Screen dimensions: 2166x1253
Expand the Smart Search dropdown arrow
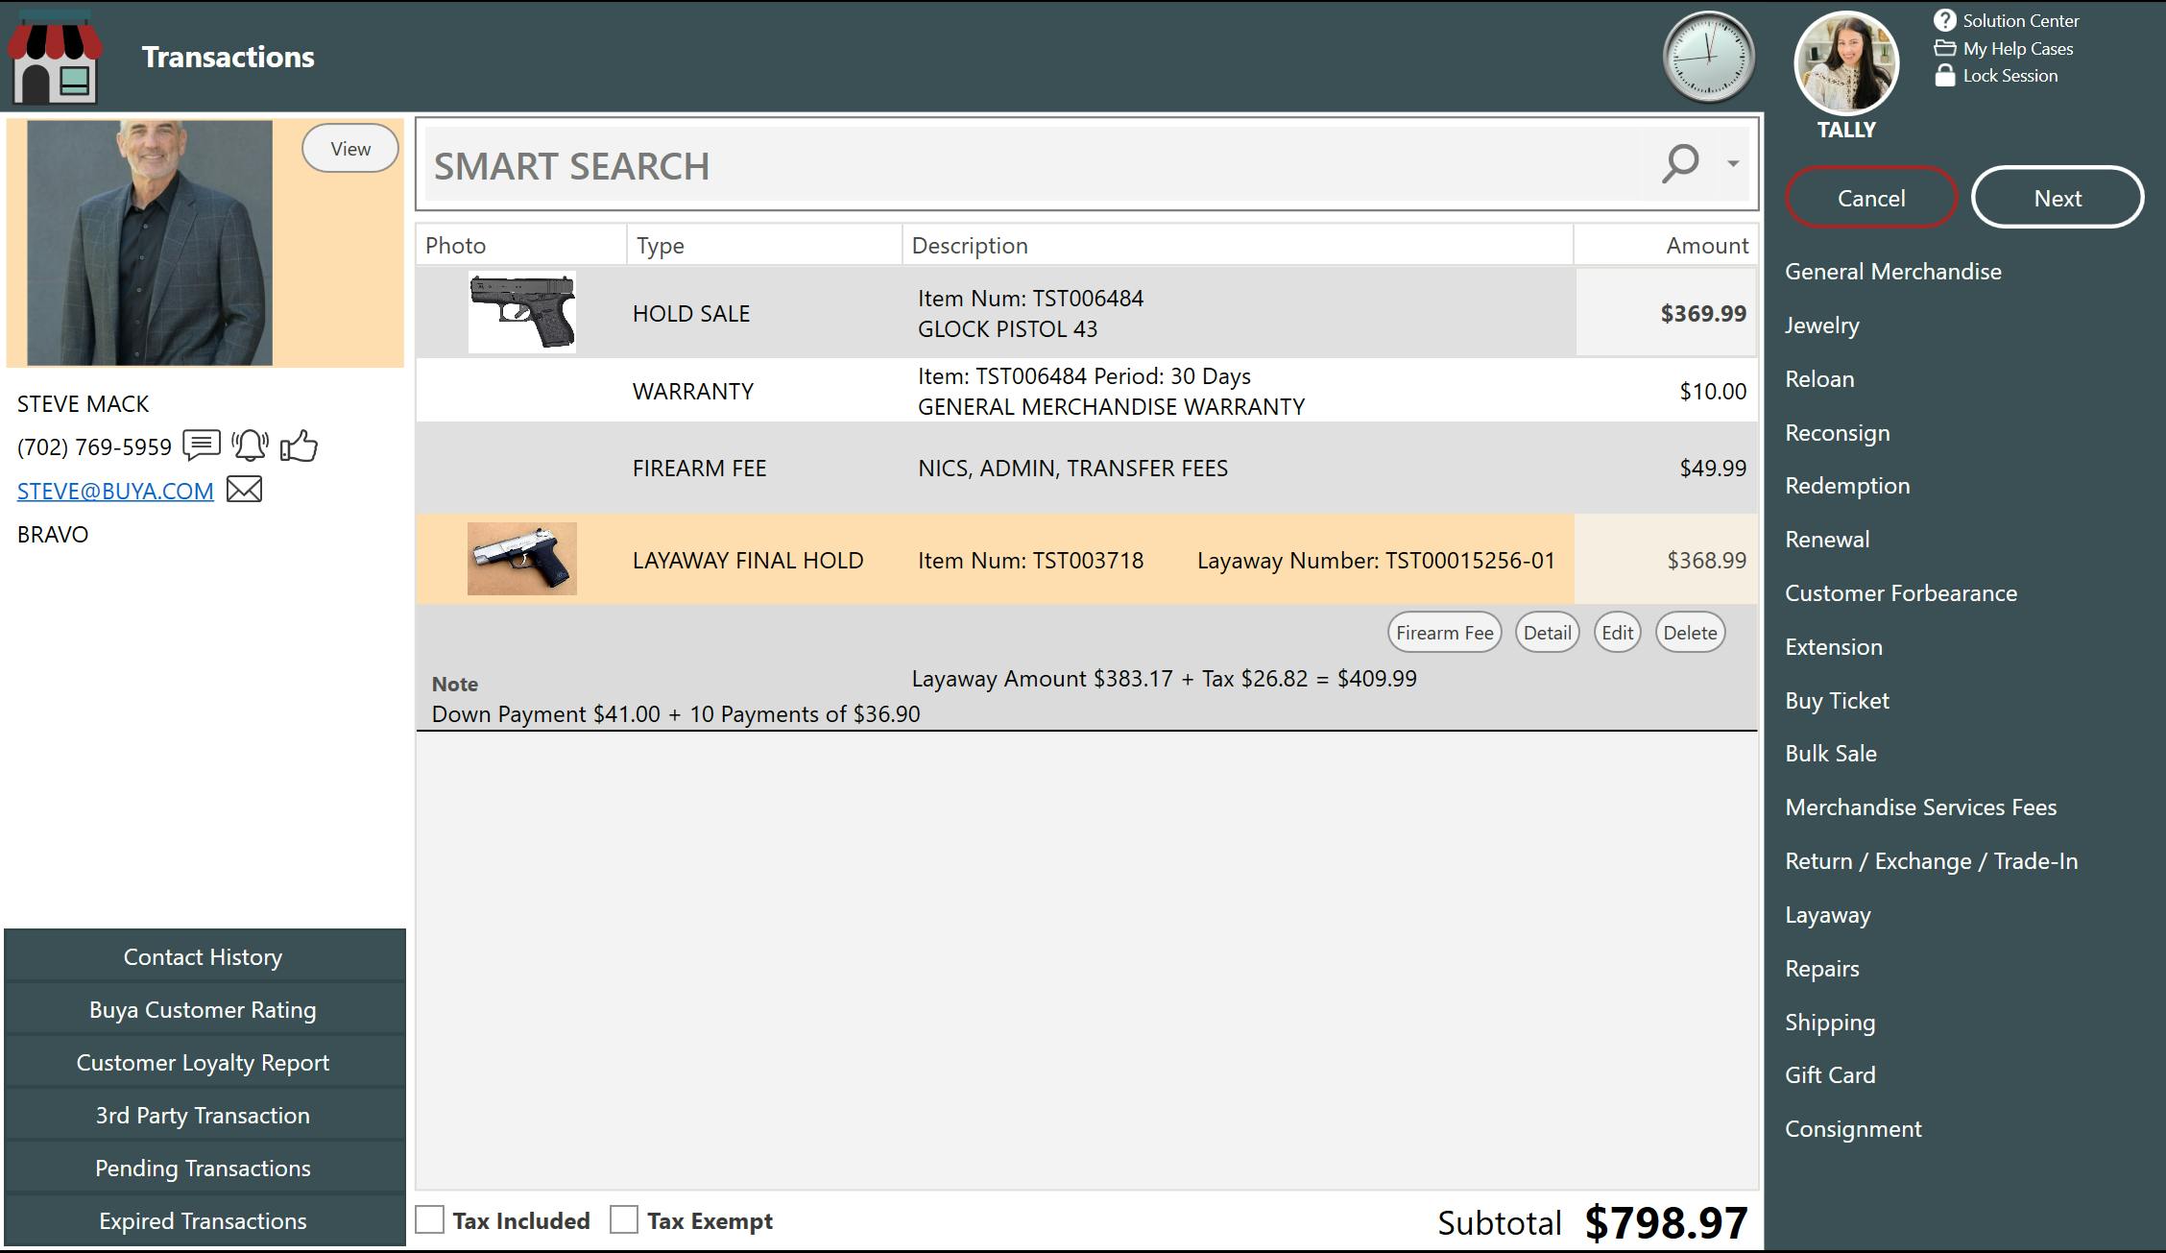coord(1733,164)
